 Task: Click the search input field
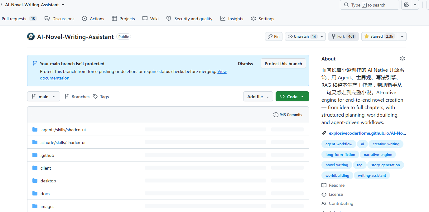click(x=369, y=5)
